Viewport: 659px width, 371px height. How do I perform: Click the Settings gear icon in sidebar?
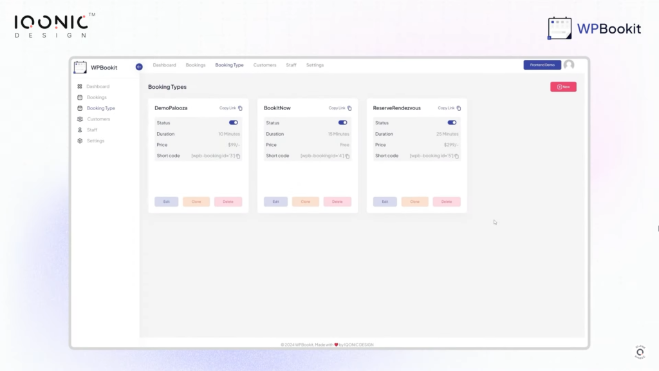click(80, 141)
